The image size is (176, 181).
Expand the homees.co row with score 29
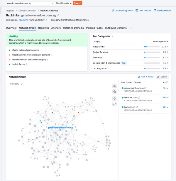pos(166,107)
